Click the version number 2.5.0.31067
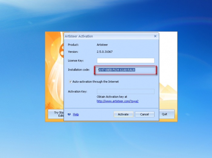The image size is (212, 158). coord(104,52)
